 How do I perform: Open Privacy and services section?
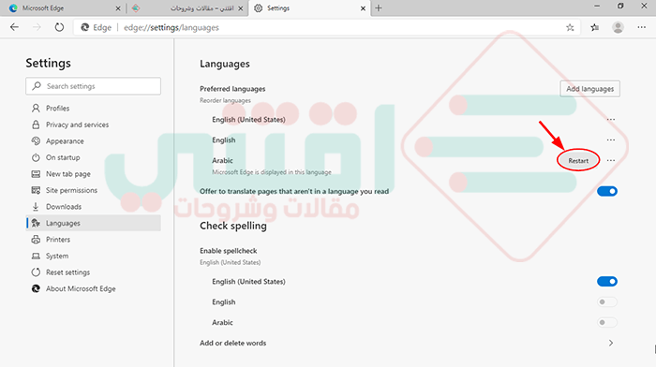point(94,125)
